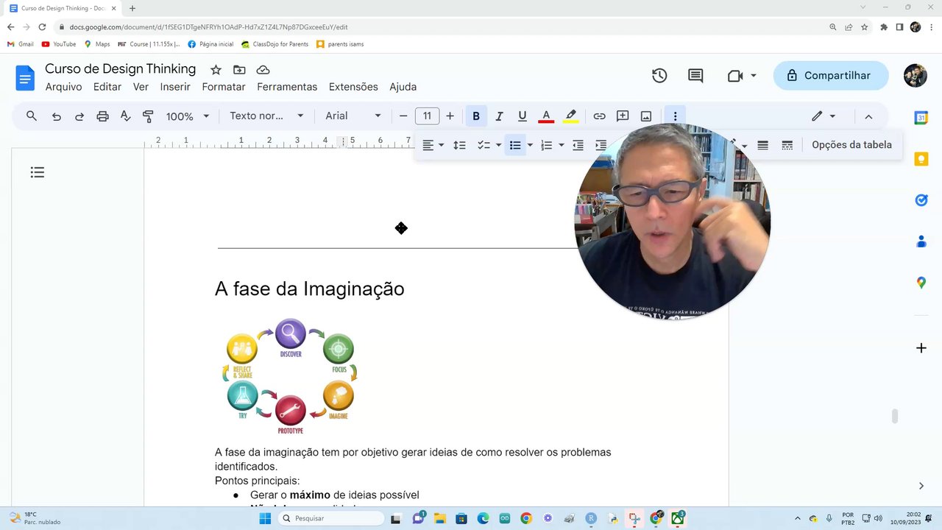Add a comment from toolbar icon
This screenshot has height=530, width=942.
(x=623, y=116)
